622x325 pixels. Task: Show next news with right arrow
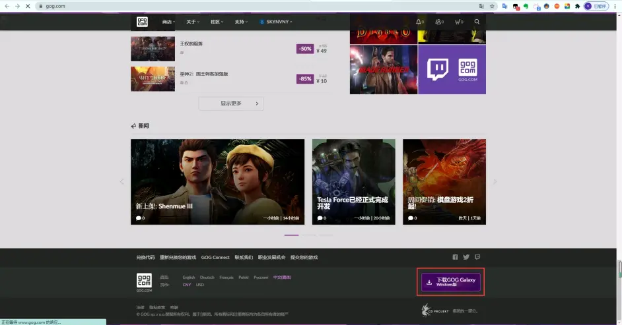(495, 182)
